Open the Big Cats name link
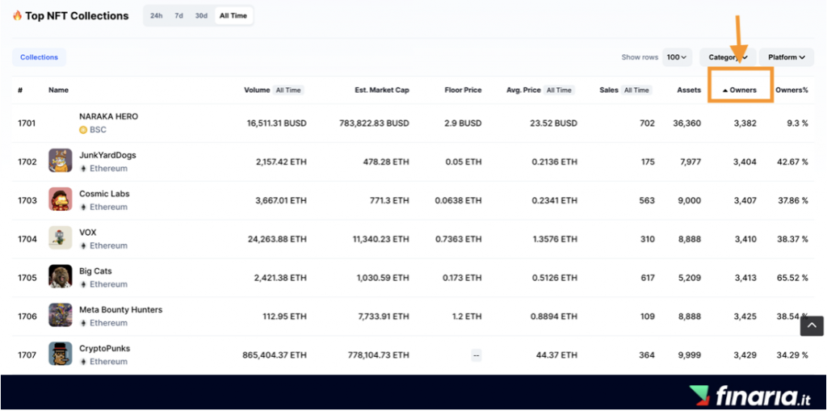Screen dimensions: 827x411 (95, 271)
